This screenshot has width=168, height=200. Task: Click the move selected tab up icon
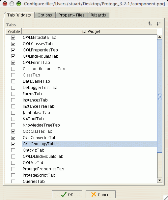coord(150,24)
